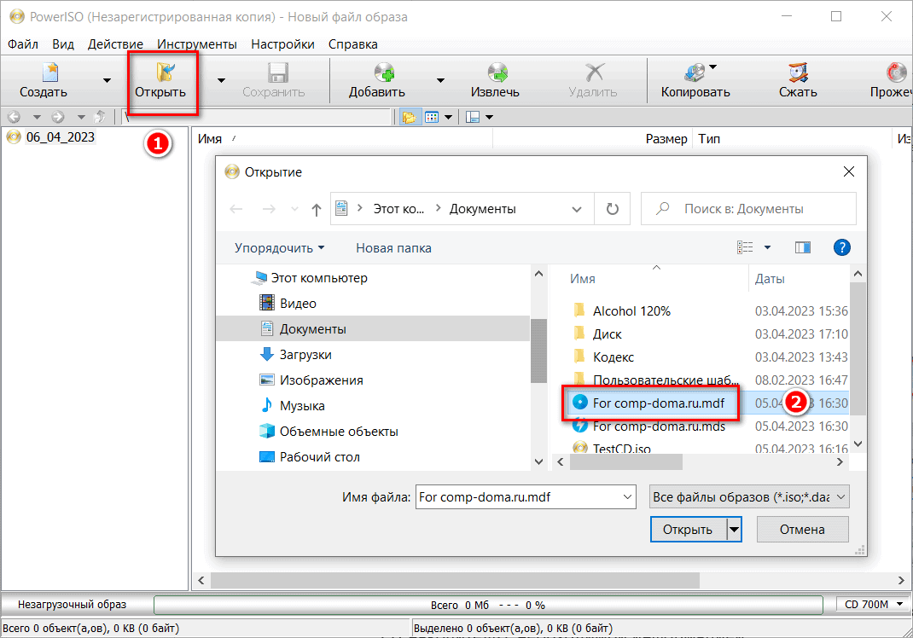Select Музыка in navigation tree

click(x=301, y=406)
